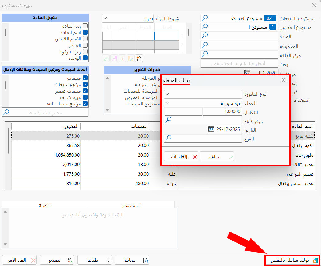Screen dimensions: 321x266
Task: Open the نوع الفاتورة dropdown in the dialog
Action: [167, 94]
